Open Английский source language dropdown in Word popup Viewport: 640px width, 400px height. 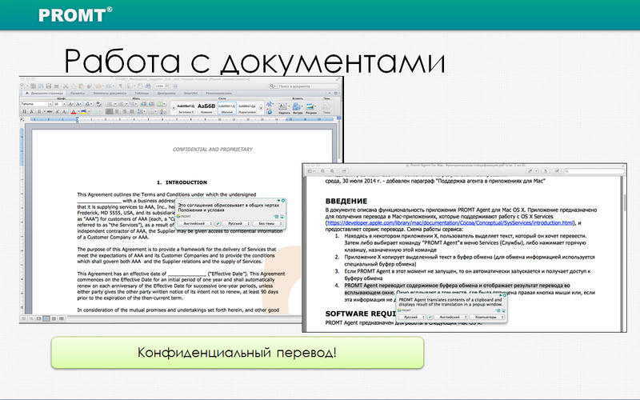(195, 223)
